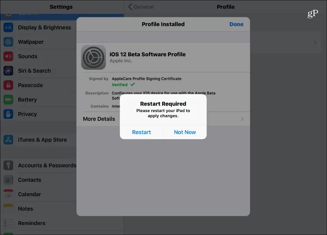Select iTunes & App Store label
Image resolution: width=327 pixels, height=235 pixels.
tap(42, 140)
